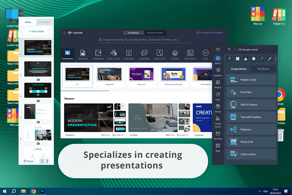Switch to the Design Blocks tab
This screenshot has width=292, height=195.
pyautogui.click(x=239, y=69)
